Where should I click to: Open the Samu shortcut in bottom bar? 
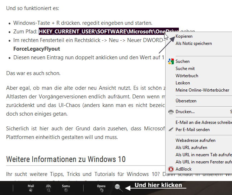(66, 188)
